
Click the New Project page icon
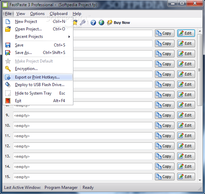point(8,22)
